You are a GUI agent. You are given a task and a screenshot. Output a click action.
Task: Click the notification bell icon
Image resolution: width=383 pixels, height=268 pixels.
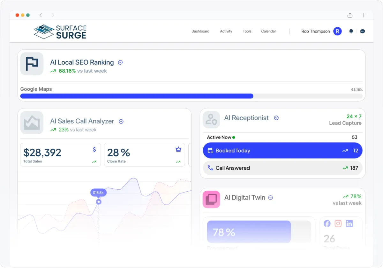pos(351,31)
